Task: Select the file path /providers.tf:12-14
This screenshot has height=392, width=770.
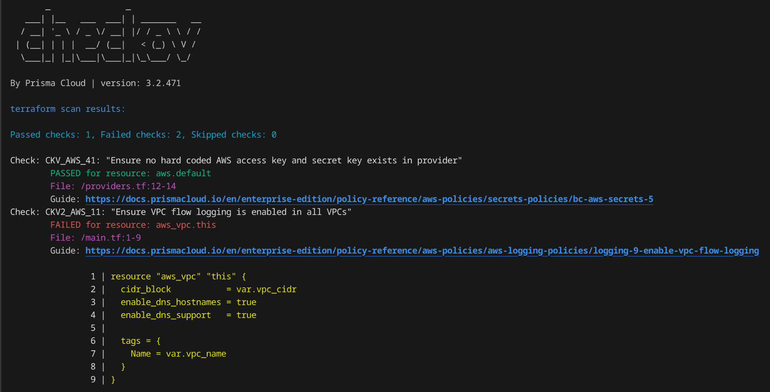Action: point(128,186)
